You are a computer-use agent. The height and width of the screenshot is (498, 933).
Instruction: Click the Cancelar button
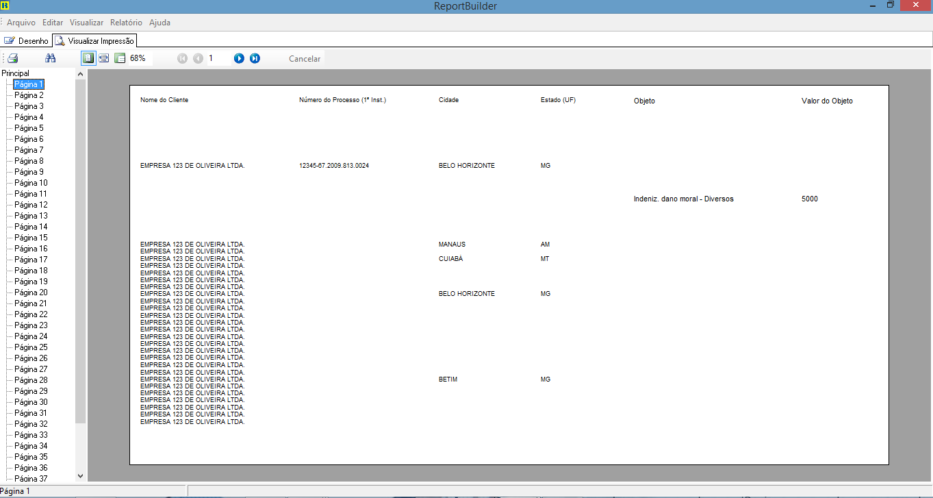pyautogui.click(x=305, y=59)
